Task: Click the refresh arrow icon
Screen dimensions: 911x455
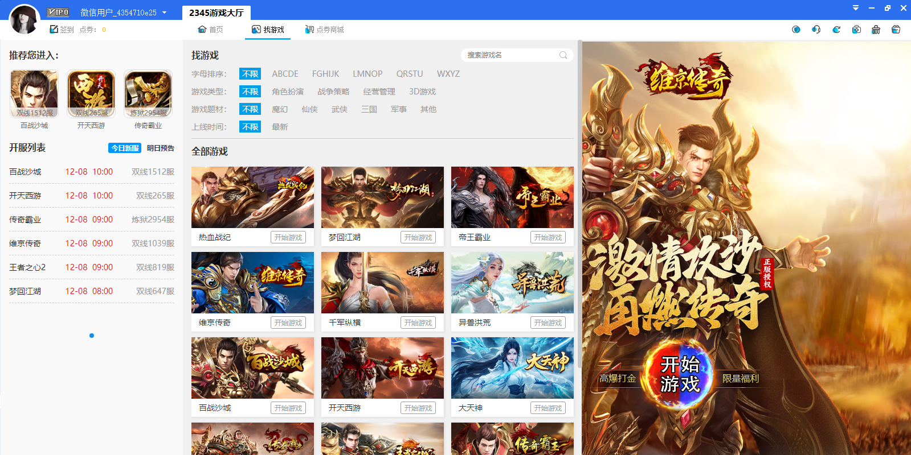Action: (x=836, y=30)
